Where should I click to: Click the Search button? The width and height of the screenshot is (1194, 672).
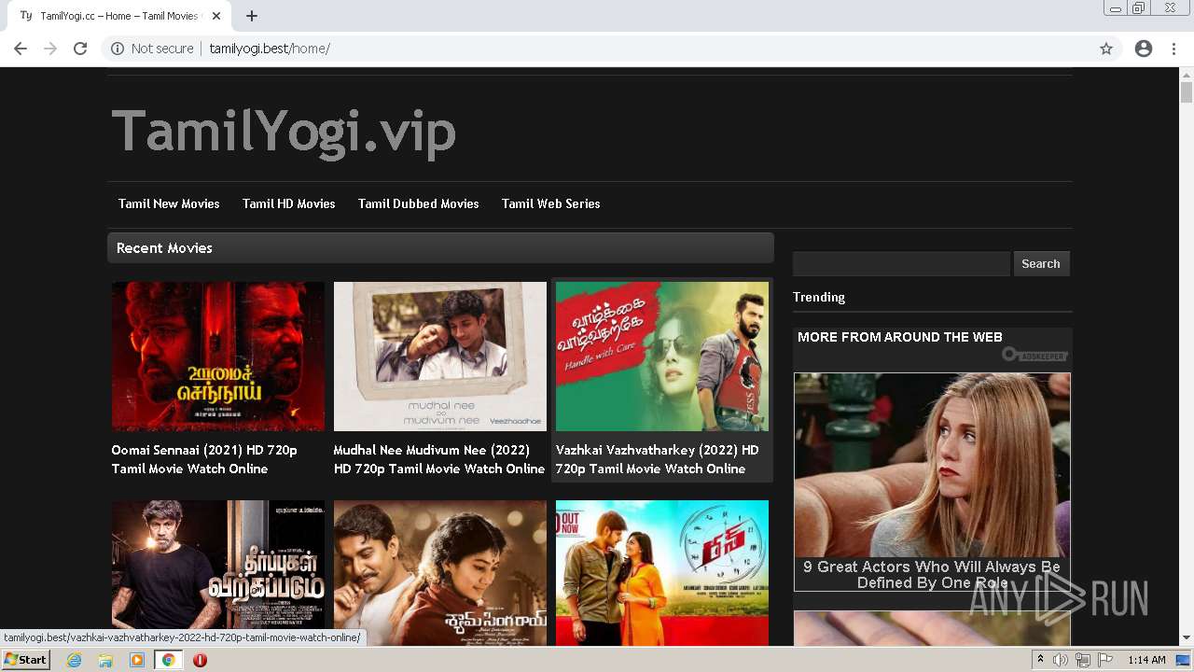click(1041, 263)
